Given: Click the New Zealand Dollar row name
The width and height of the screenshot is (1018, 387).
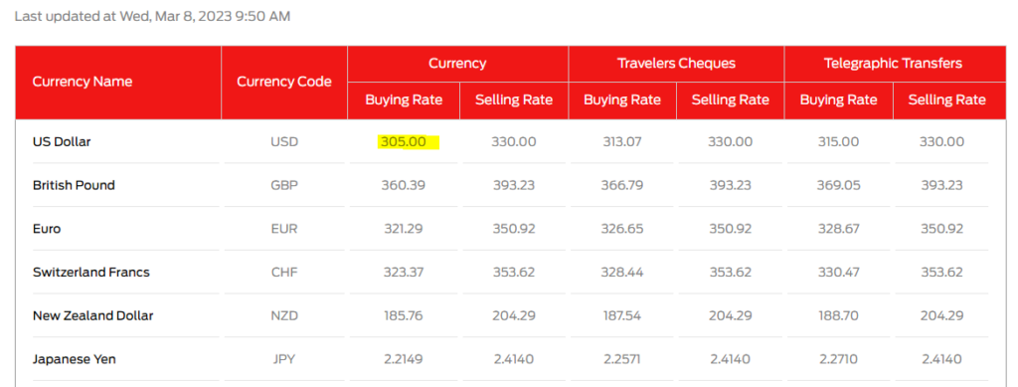Looking at the screenshot, I should (92, 315).
